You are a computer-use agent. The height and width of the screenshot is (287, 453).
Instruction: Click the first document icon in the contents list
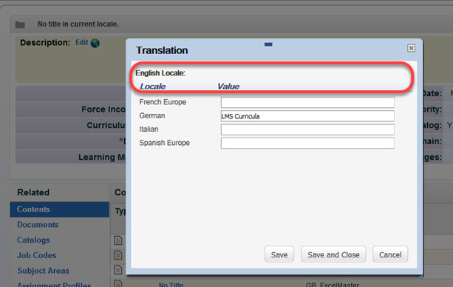(x=118, y=240)
